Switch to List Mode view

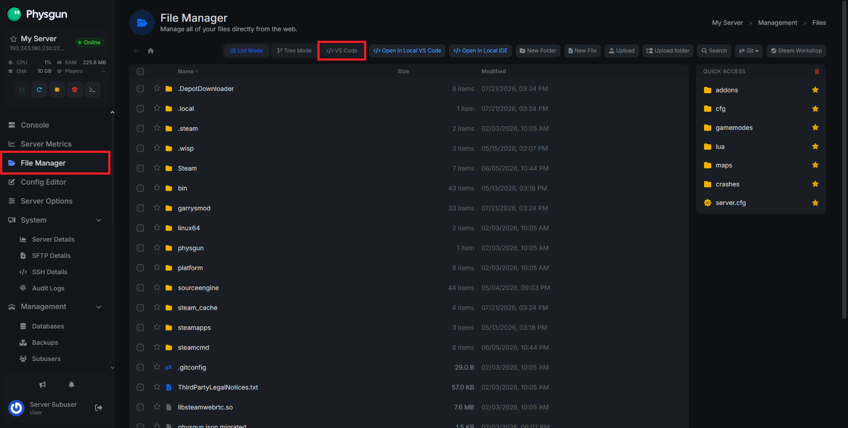[247, 51]
